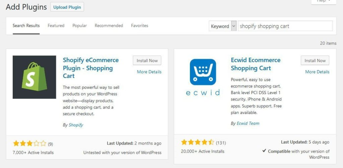
Task: Open More Details for Shopify plugin
Action: coord(149,72)
